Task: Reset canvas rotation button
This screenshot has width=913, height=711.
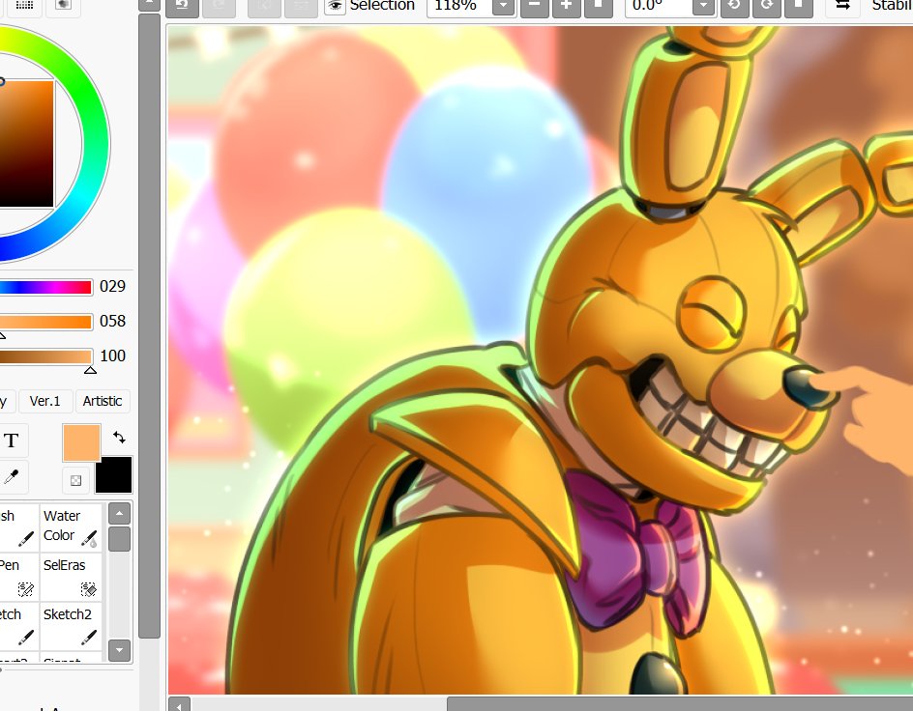Action: (x=798, y=6)
